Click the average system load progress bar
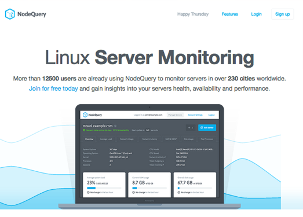303x217 pixels. click(104, 188)
